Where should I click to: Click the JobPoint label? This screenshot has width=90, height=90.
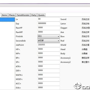coord(20,45)
